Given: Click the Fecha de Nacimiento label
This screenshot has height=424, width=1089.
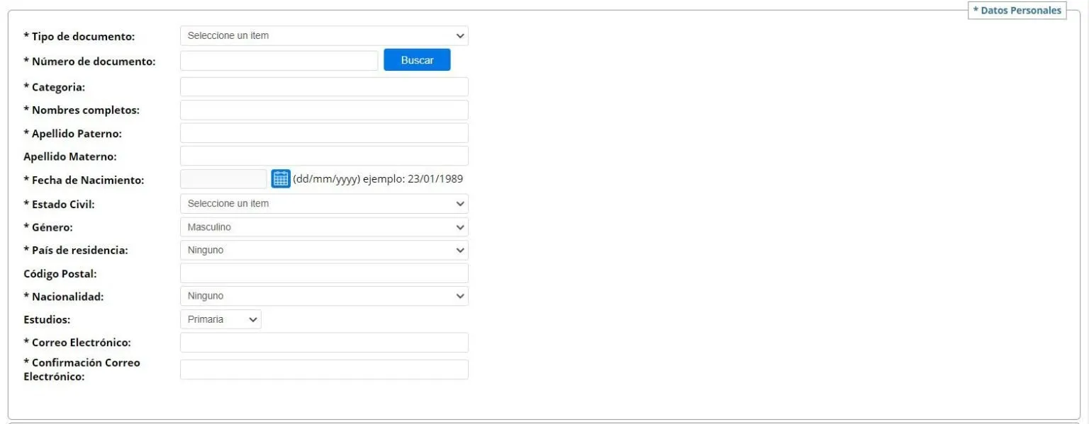Looking at the screenshot, I should (84, 181).
